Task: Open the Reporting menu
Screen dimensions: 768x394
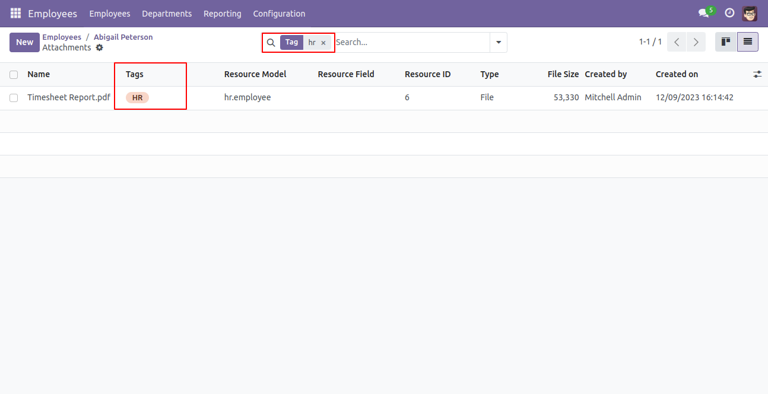Action: 223,13
